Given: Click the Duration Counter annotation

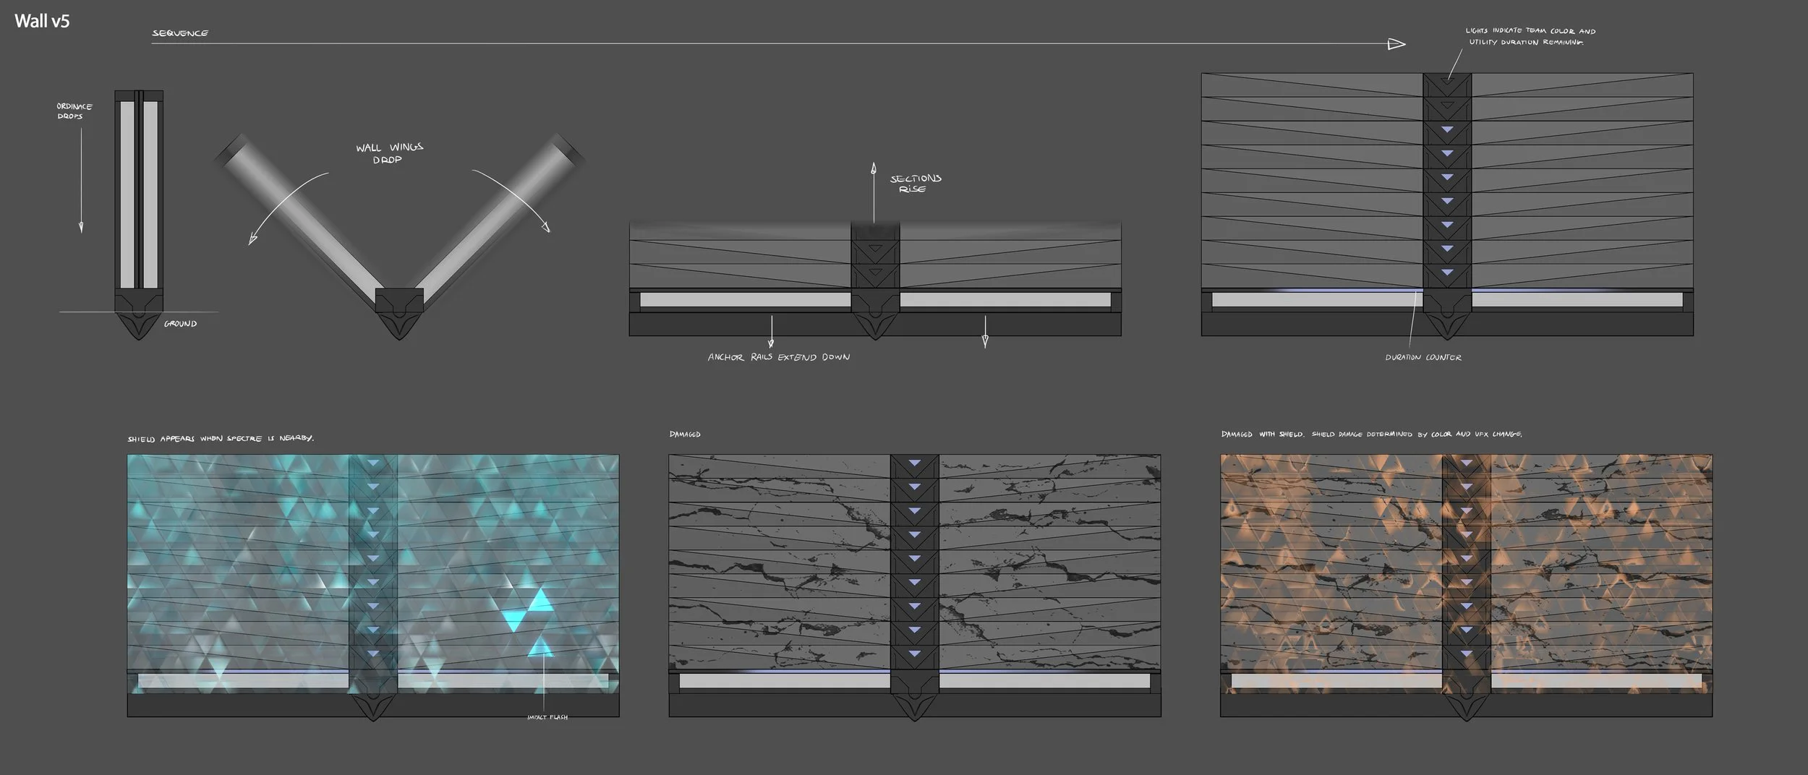Looking at the screenshot, I should click(x=1423, y=358).
